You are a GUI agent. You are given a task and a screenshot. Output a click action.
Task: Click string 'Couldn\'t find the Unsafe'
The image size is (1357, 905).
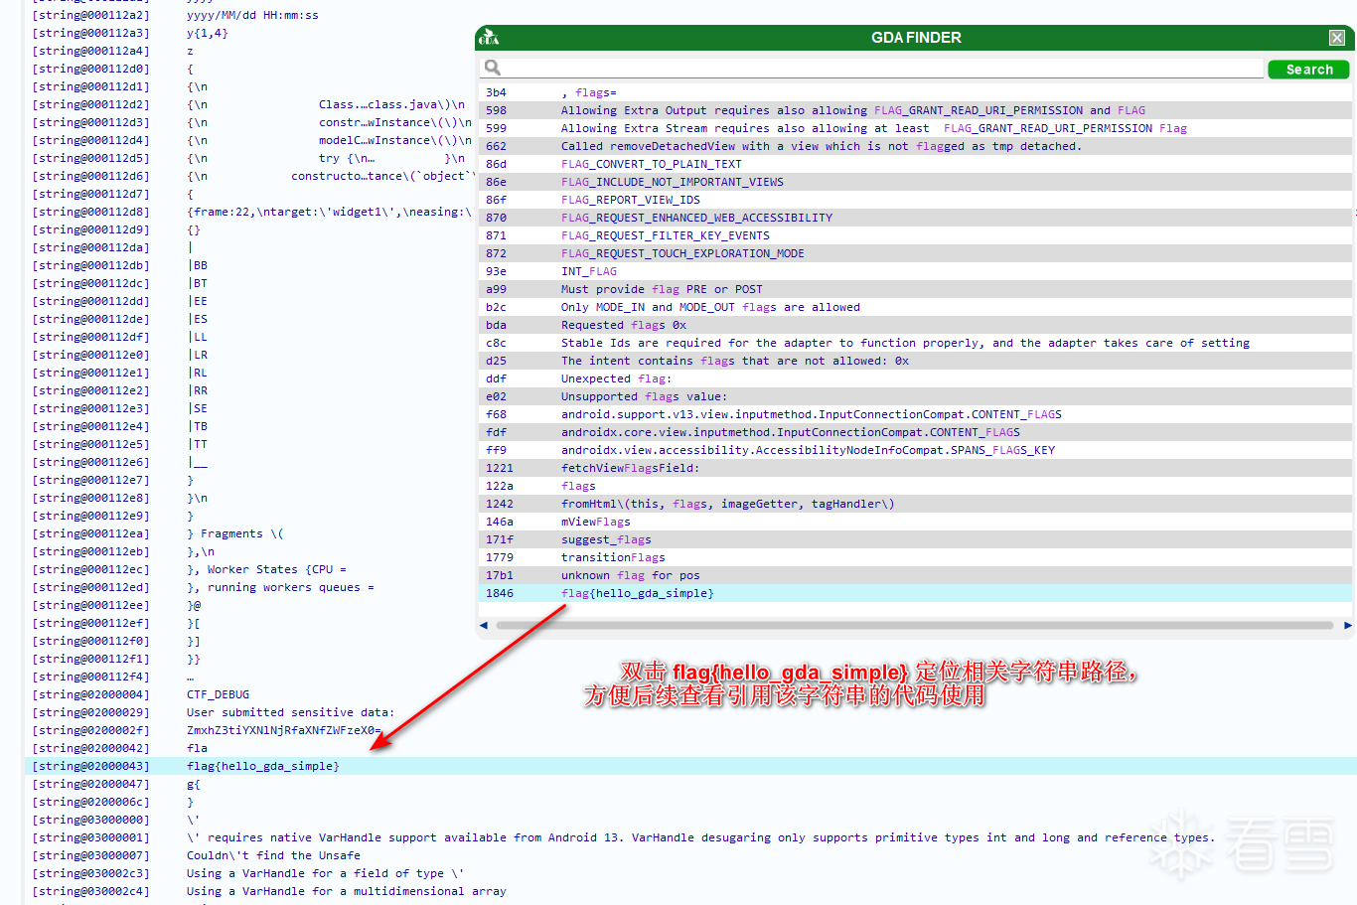pyautogui.click(x=273, y=855)
